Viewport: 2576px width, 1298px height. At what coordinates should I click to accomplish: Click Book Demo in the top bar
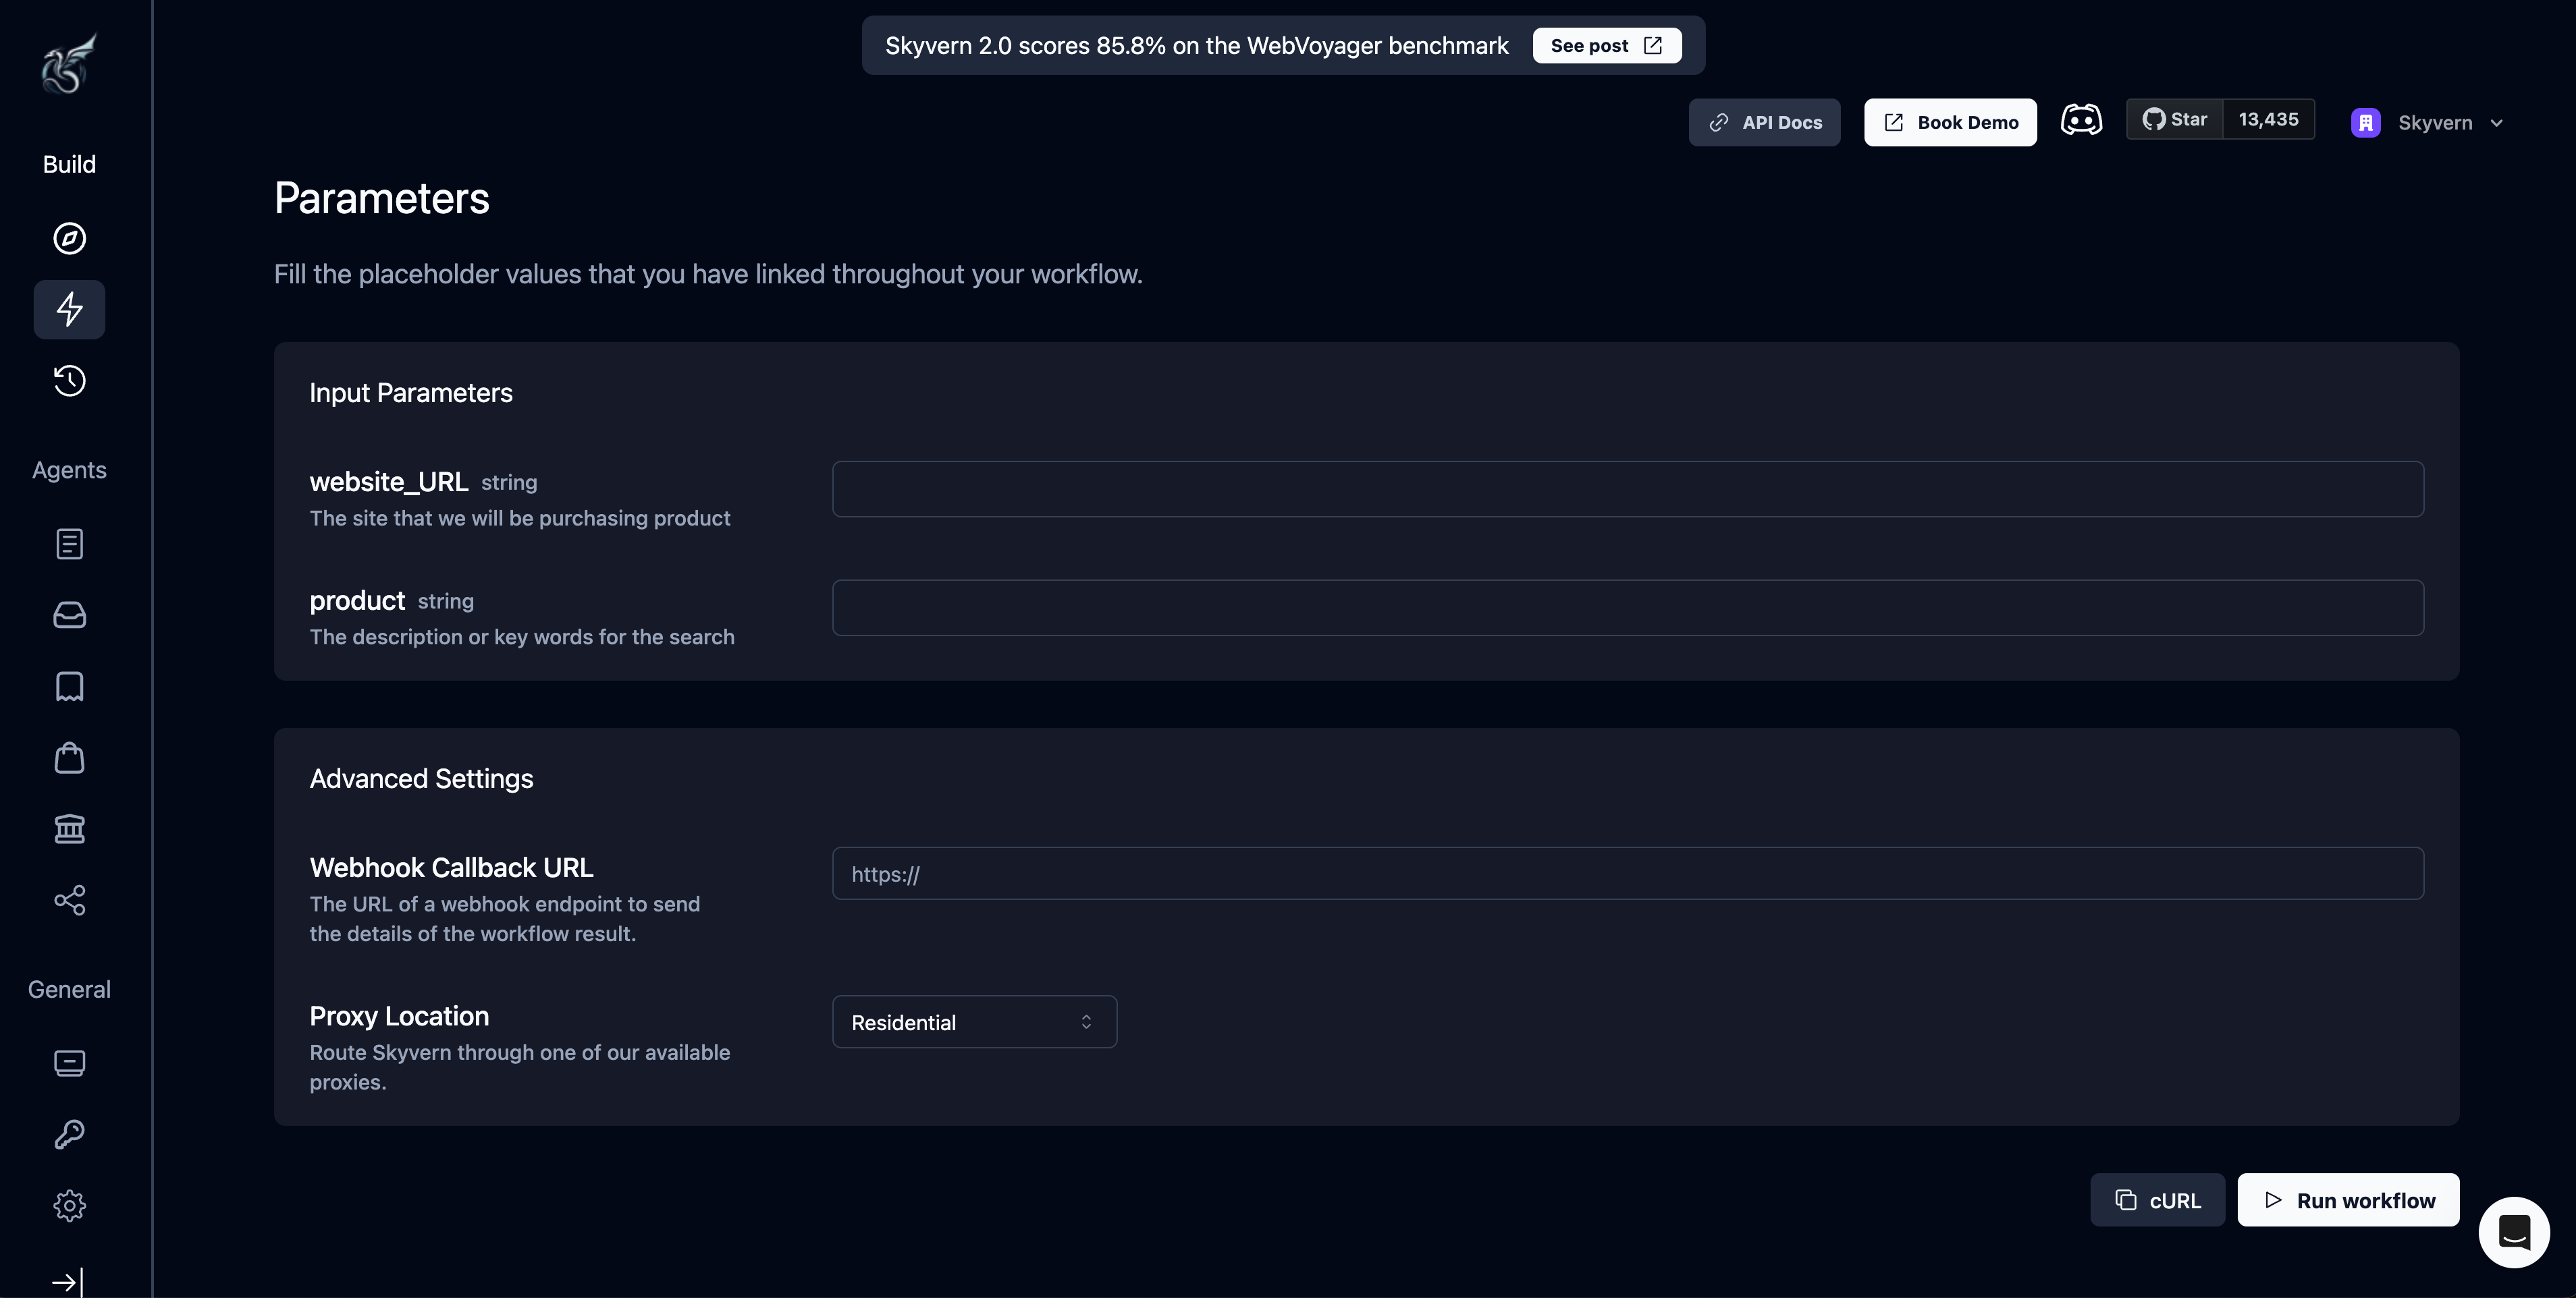click(x=1949, y=122)
